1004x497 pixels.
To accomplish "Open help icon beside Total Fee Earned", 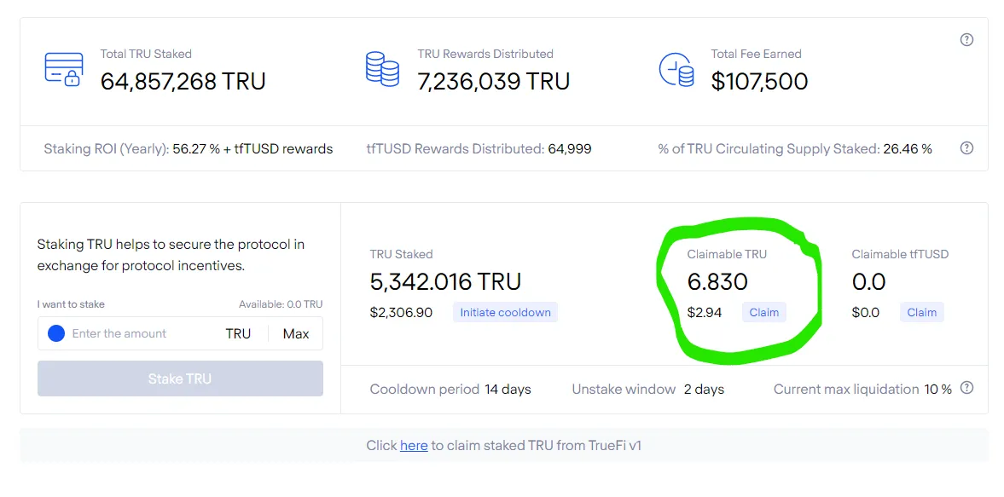I will [966, 40].
